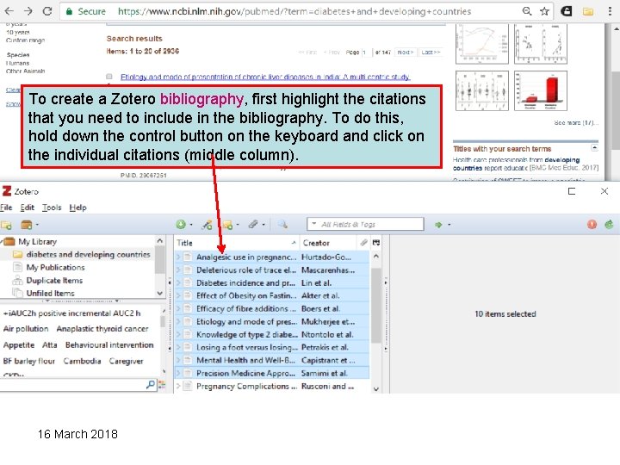Viewport: 620px width, 465px height.
Task: Select My Publications in Zotero
Action: [55, 268]
